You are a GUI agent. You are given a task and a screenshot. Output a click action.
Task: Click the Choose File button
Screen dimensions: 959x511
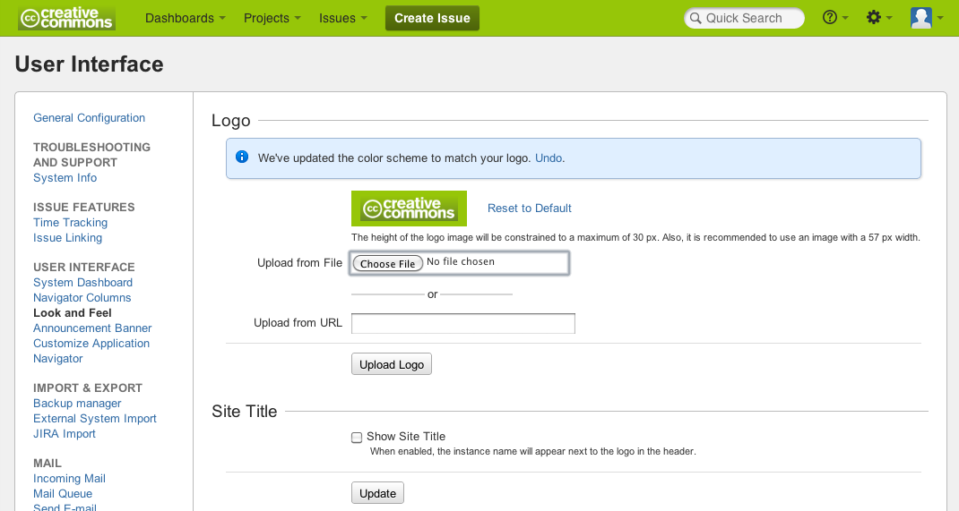point(388,263)
